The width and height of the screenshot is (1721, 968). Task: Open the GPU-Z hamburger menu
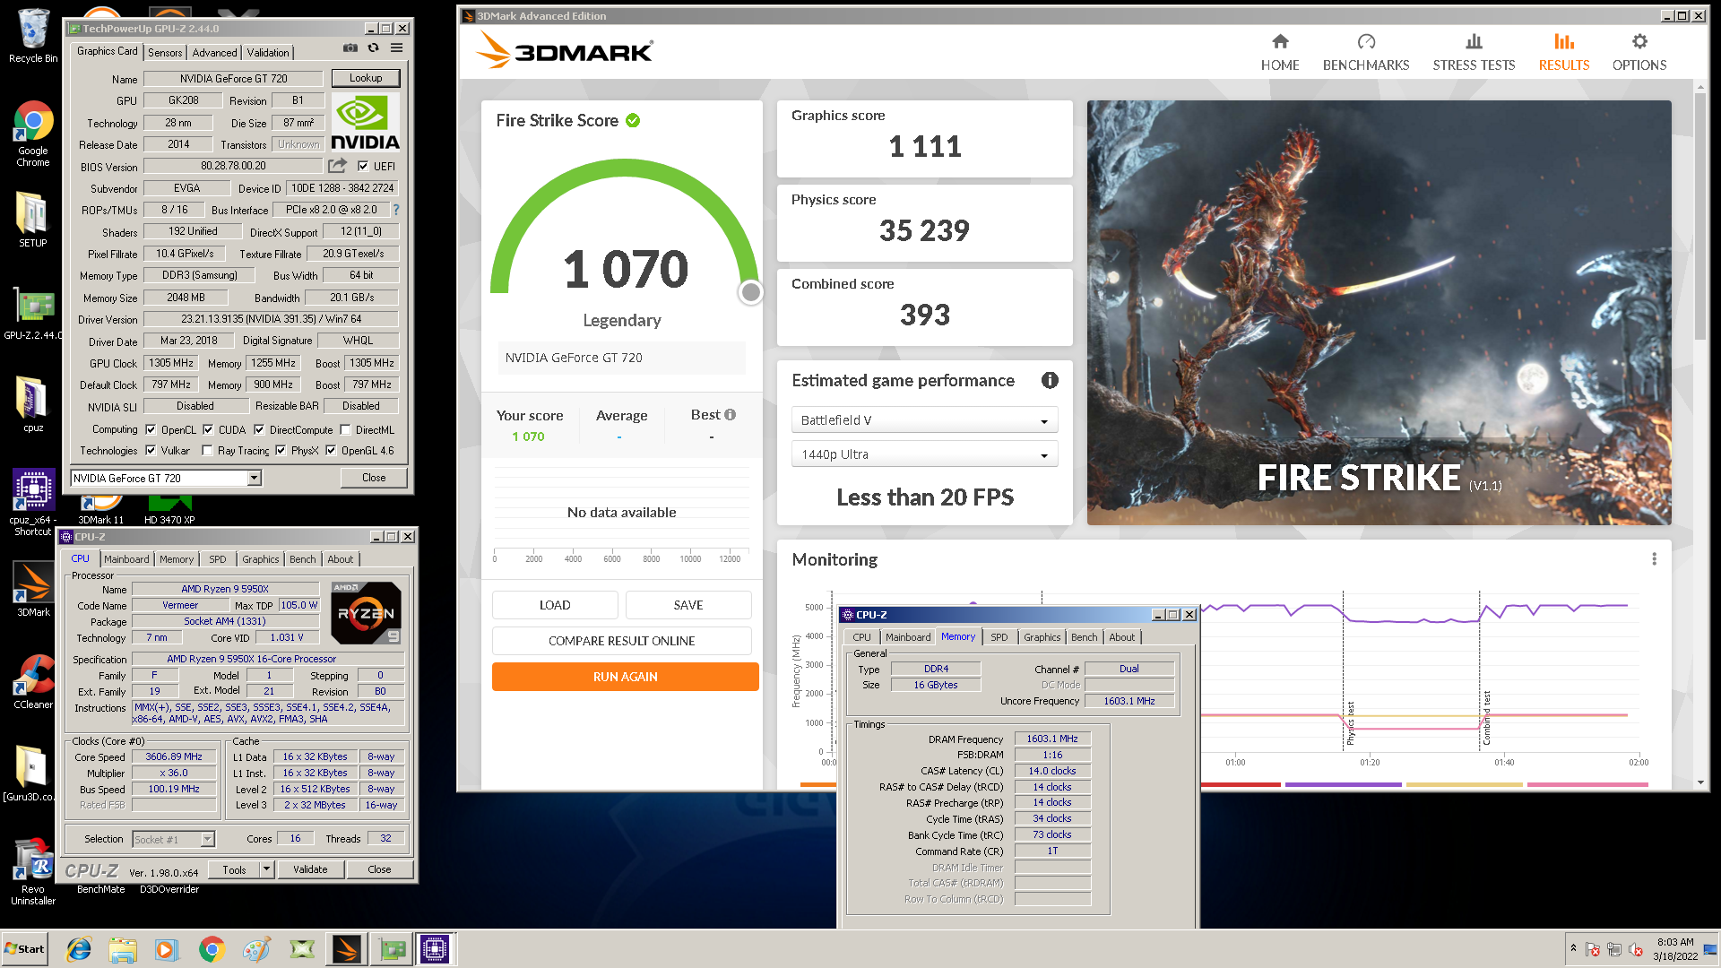[x=397, y=48]
